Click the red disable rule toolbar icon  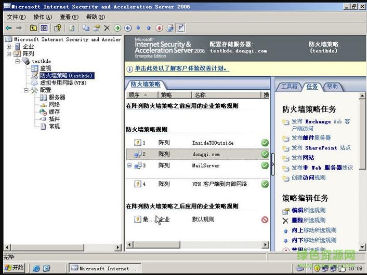[x=159, y=28]
